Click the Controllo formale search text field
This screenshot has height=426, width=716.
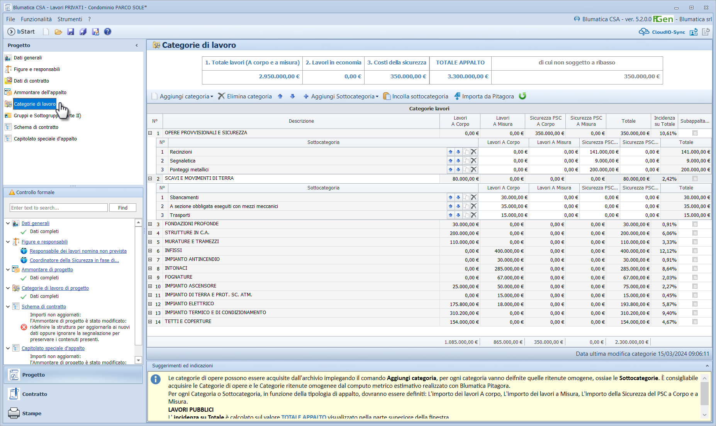click(x=58, y=208)
